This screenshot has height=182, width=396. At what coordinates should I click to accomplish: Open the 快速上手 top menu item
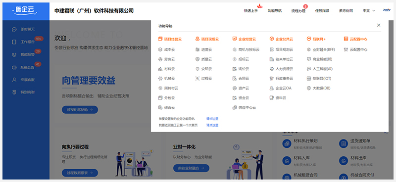(251, 11)
